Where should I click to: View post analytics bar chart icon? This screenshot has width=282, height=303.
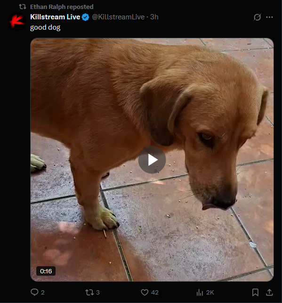[x=200, y=292]
